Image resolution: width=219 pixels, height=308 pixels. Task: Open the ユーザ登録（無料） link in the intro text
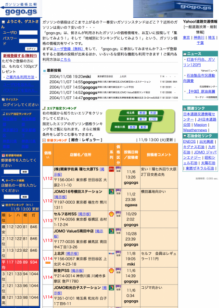pyautogui.click(x=68, y=49)
